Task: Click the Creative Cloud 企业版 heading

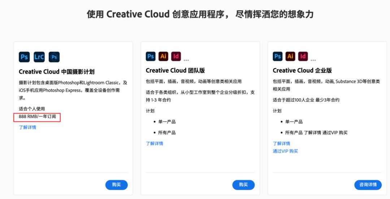Action: (x=302, y=71)
